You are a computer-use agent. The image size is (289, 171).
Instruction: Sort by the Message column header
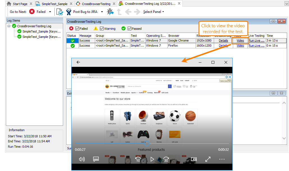pyautogui.click(x=87, y=36)
